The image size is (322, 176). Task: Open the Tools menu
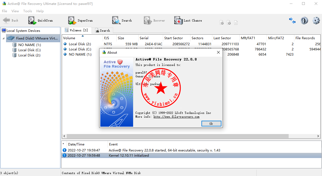(x=28, y=11)
